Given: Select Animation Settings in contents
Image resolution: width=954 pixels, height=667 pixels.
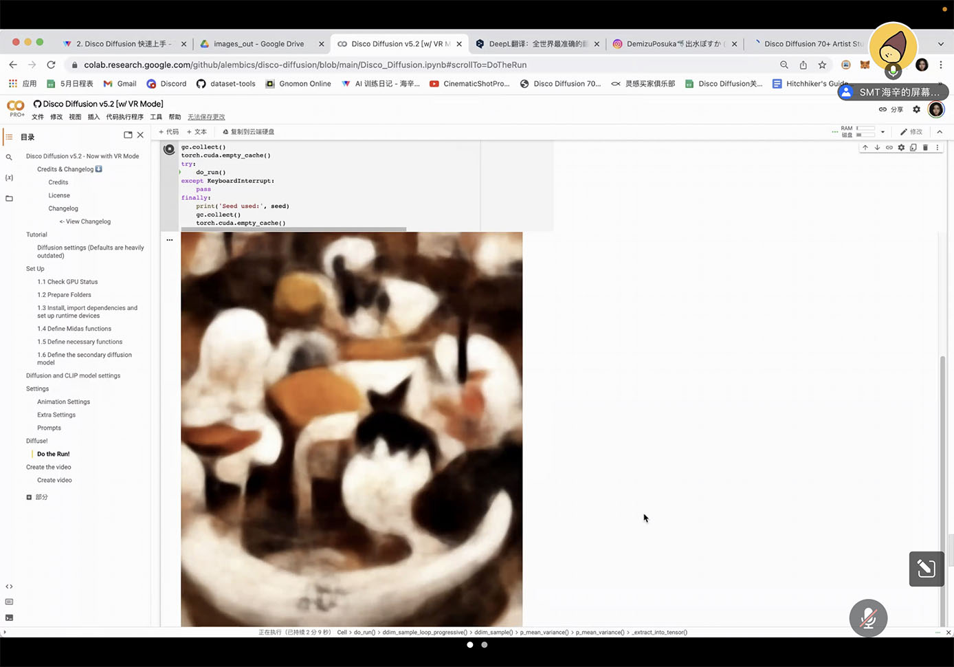Looking at the screenshot, I should 63,402.
